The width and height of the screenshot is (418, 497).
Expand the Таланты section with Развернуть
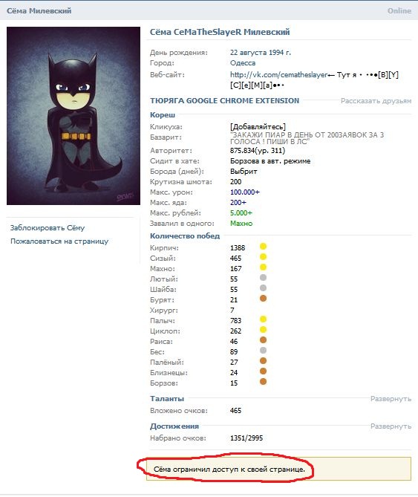(391, 399)
